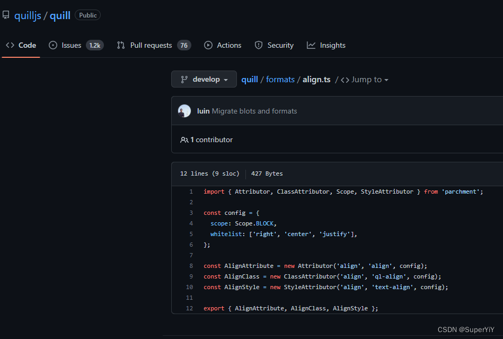
Task: Click the Actions play-circle icon
Action: point(208,45)
